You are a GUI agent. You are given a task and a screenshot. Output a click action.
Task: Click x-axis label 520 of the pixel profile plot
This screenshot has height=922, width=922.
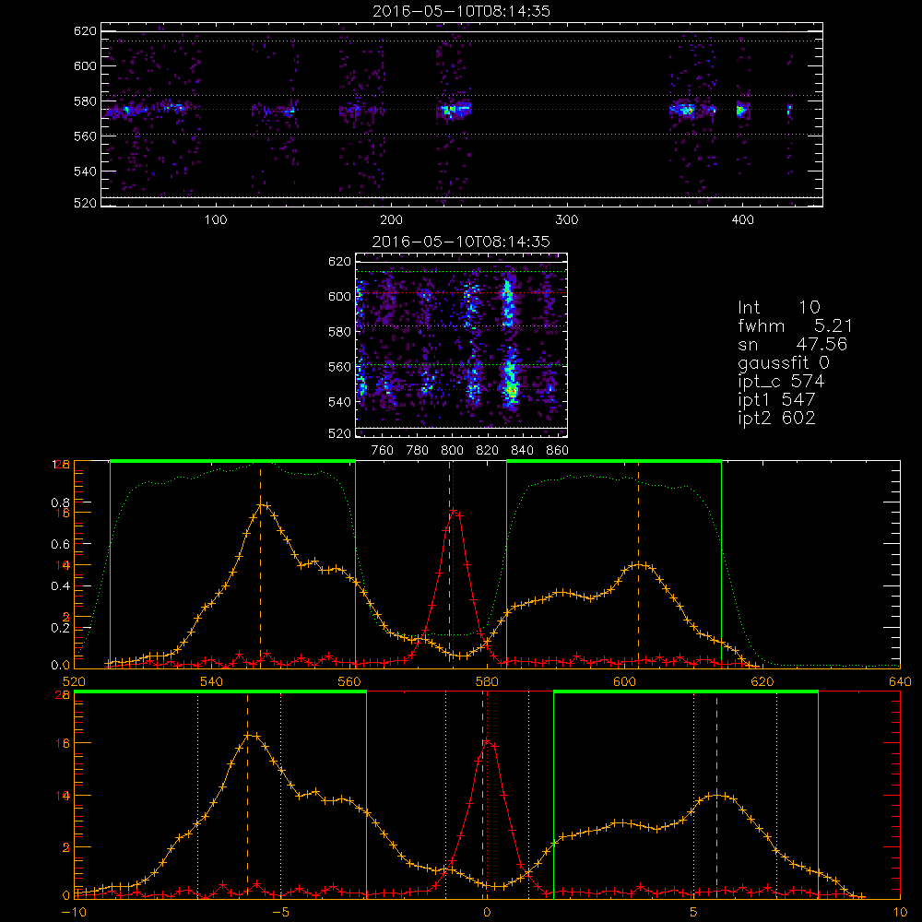pyautogui.click(x=74, y=682)
